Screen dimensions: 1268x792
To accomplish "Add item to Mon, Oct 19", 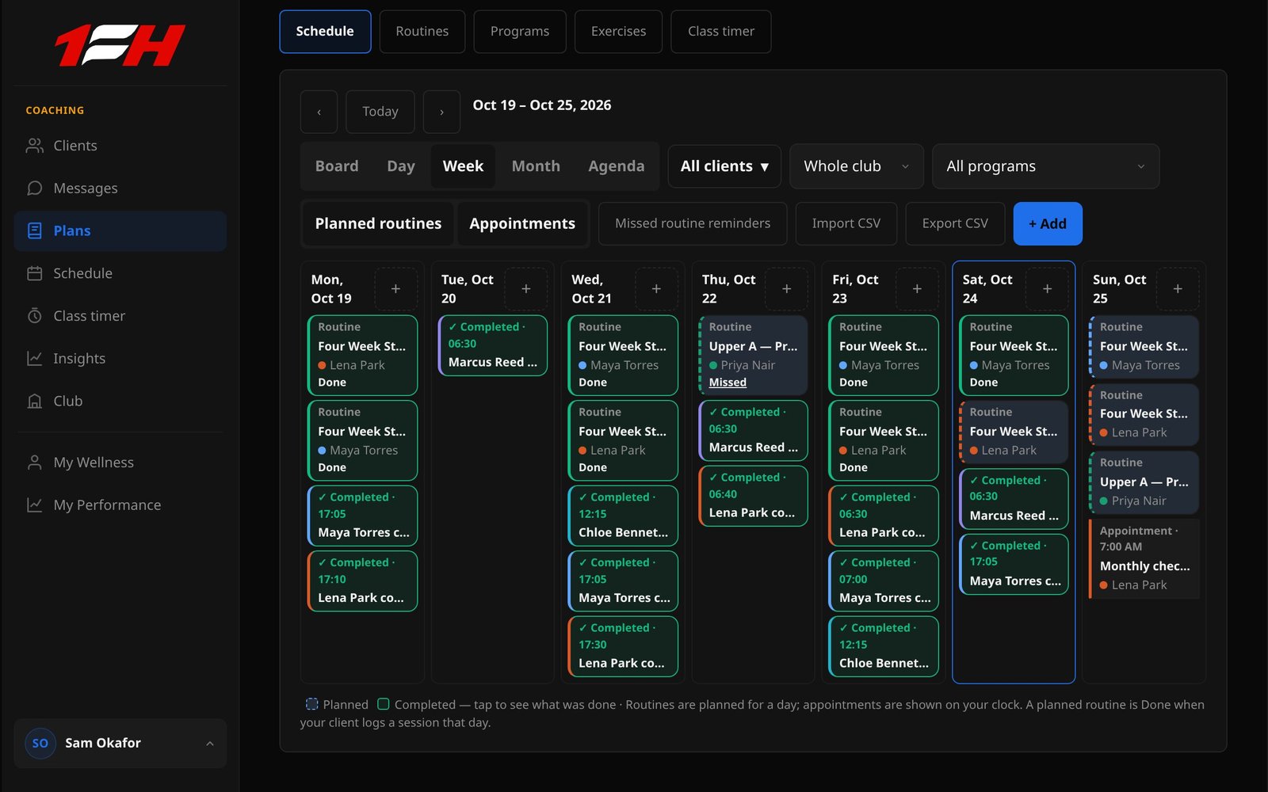I will pos(395,289).
